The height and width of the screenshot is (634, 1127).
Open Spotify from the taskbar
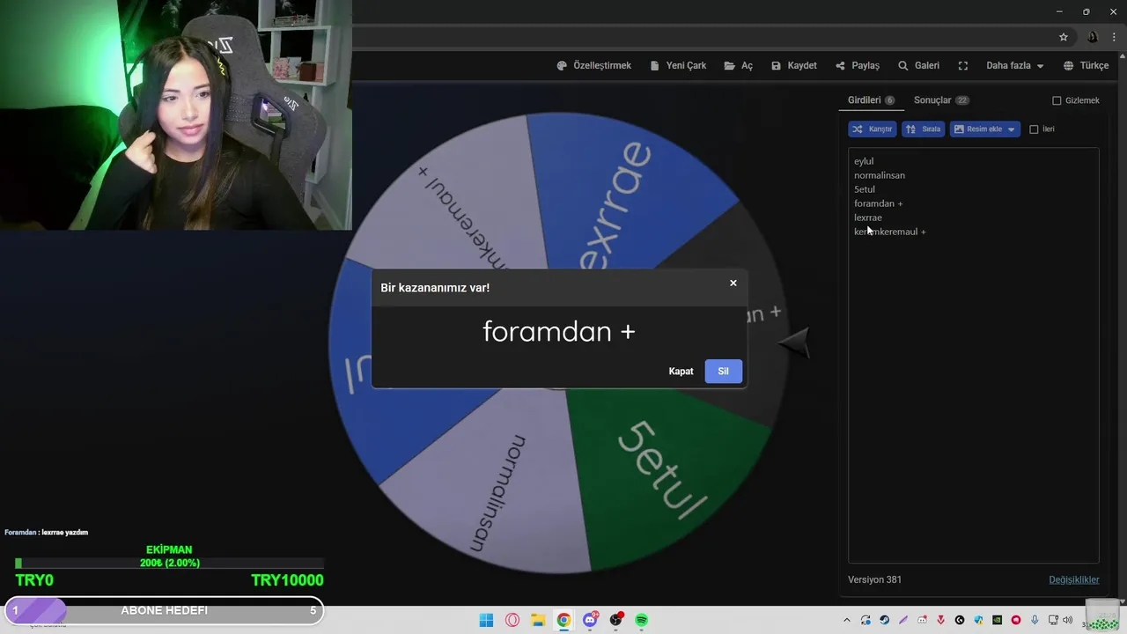click(x=642, y=620)
